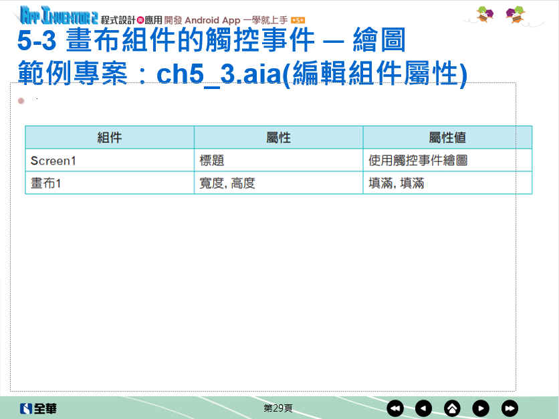Click the 組件 column header
This screenshot has width=559, height=419.
[110, 138]
